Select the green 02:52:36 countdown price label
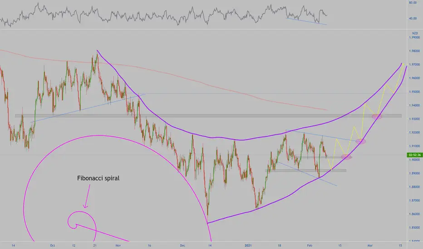423x249 pixels. coord(415,155)
